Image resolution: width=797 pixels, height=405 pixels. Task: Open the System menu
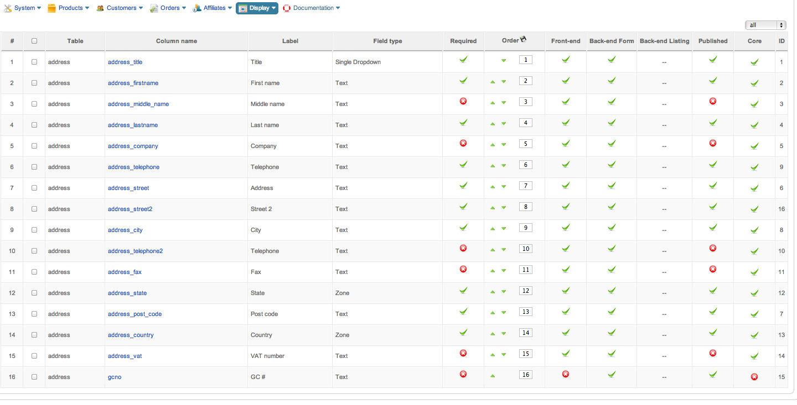[23, 8]
